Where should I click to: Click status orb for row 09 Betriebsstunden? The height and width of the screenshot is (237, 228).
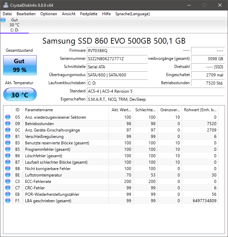click(x=8, y=123)
